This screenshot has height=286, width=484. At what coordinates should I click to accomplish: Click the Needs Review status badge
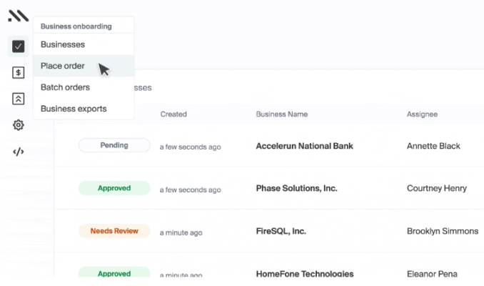point(114,231)
